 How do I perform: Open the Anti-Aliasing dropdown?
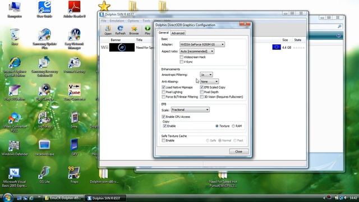point(209,81)
